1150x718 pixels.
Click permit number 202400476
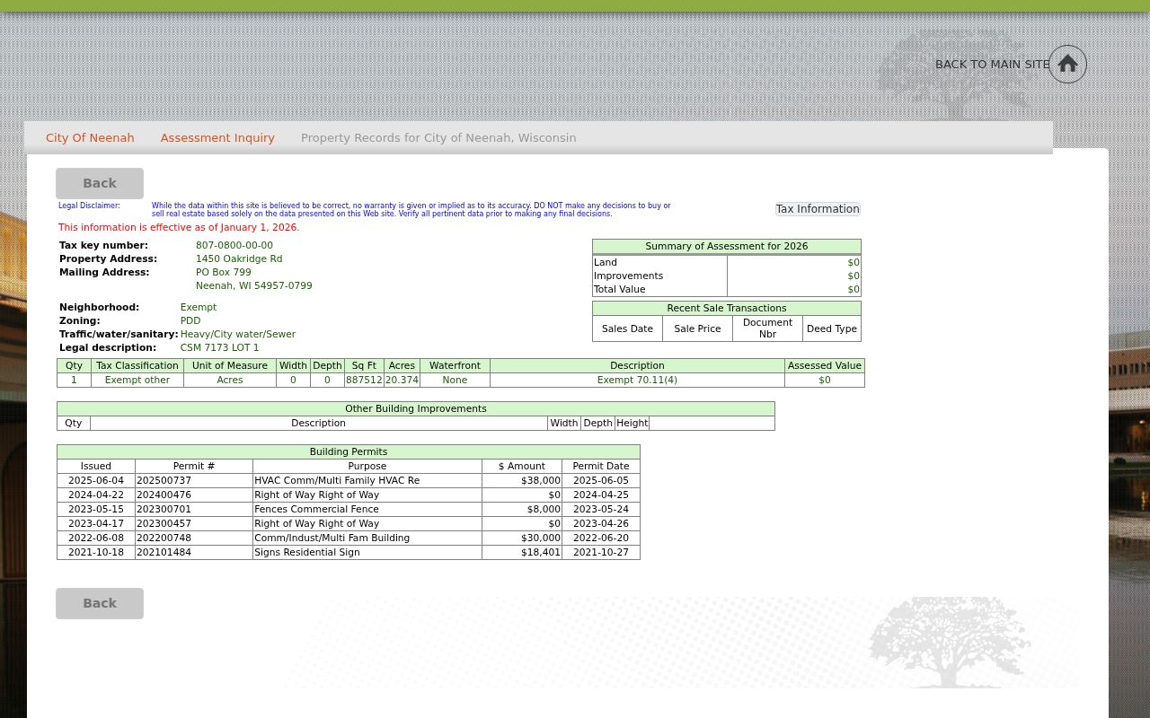(194, 495)
